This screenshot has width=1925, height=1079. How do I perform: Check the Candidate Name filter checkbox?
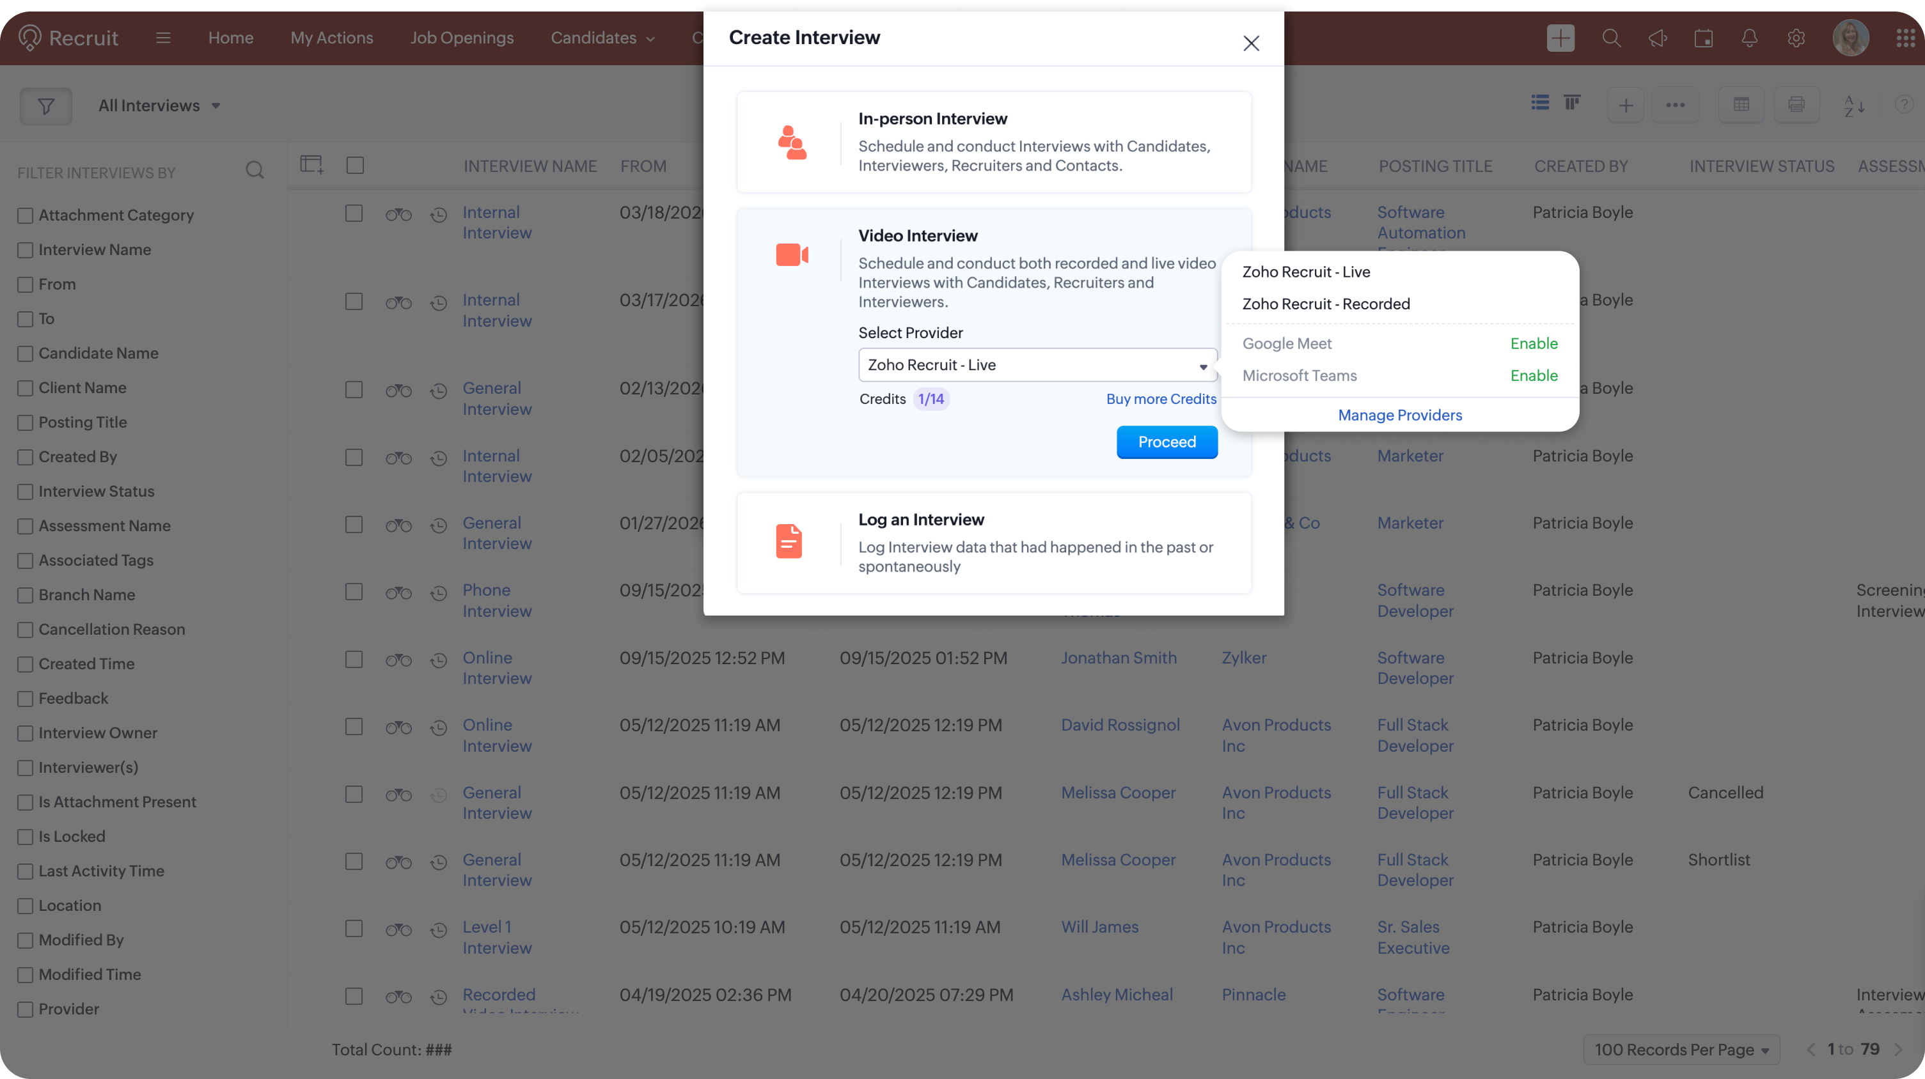26,354
